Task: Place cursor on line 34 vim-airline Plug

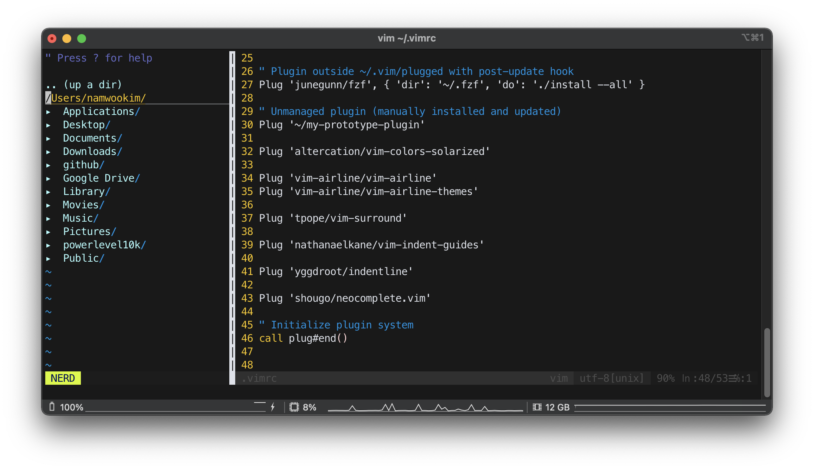Action: click(348, 178)
